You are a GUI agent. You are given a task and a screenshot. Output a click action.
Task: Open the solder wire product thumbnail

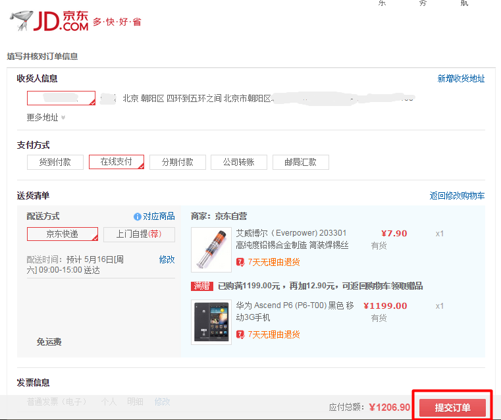click(211, 249)
